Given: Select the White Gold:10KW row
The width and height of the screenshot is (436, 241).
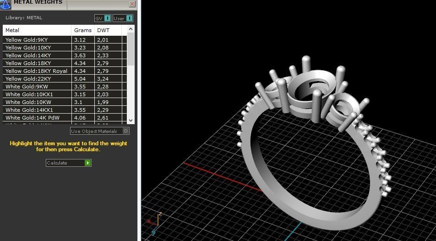Looking at the screenshot, I should tap(65, 102).
